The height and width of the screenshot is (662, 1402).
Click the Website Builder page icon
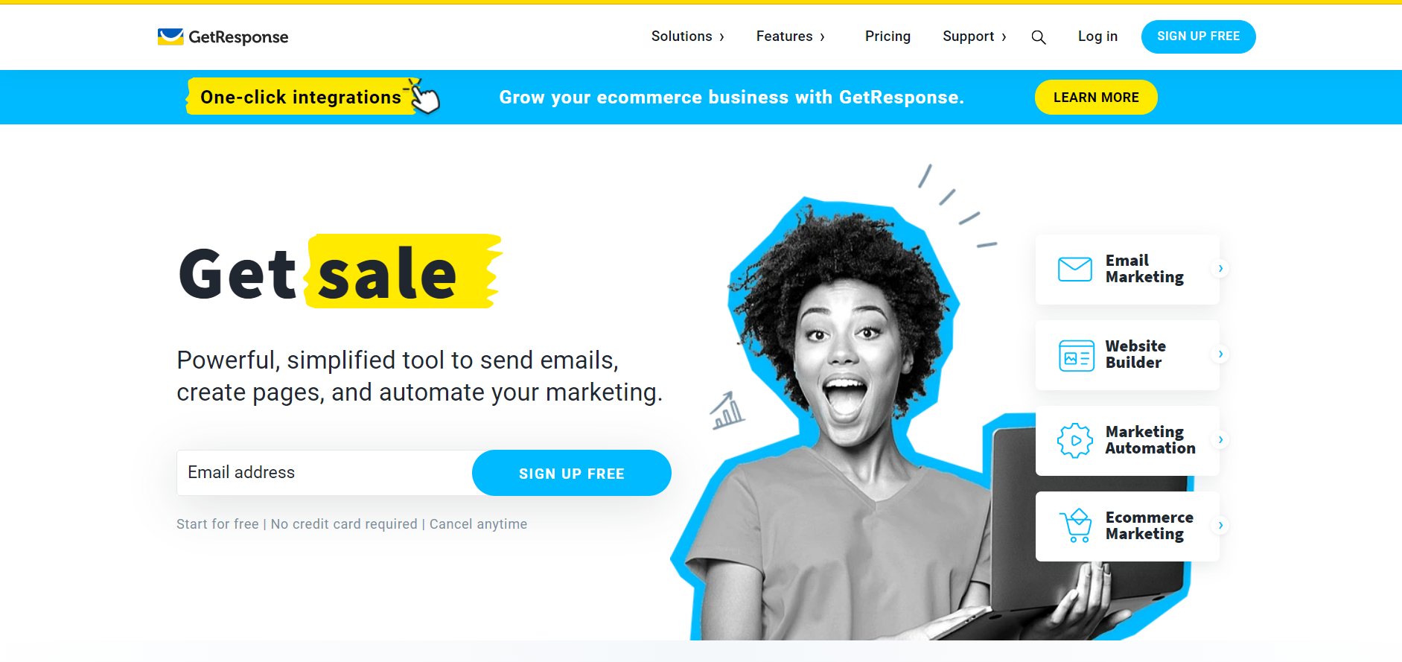click(x=1077, y=355)
